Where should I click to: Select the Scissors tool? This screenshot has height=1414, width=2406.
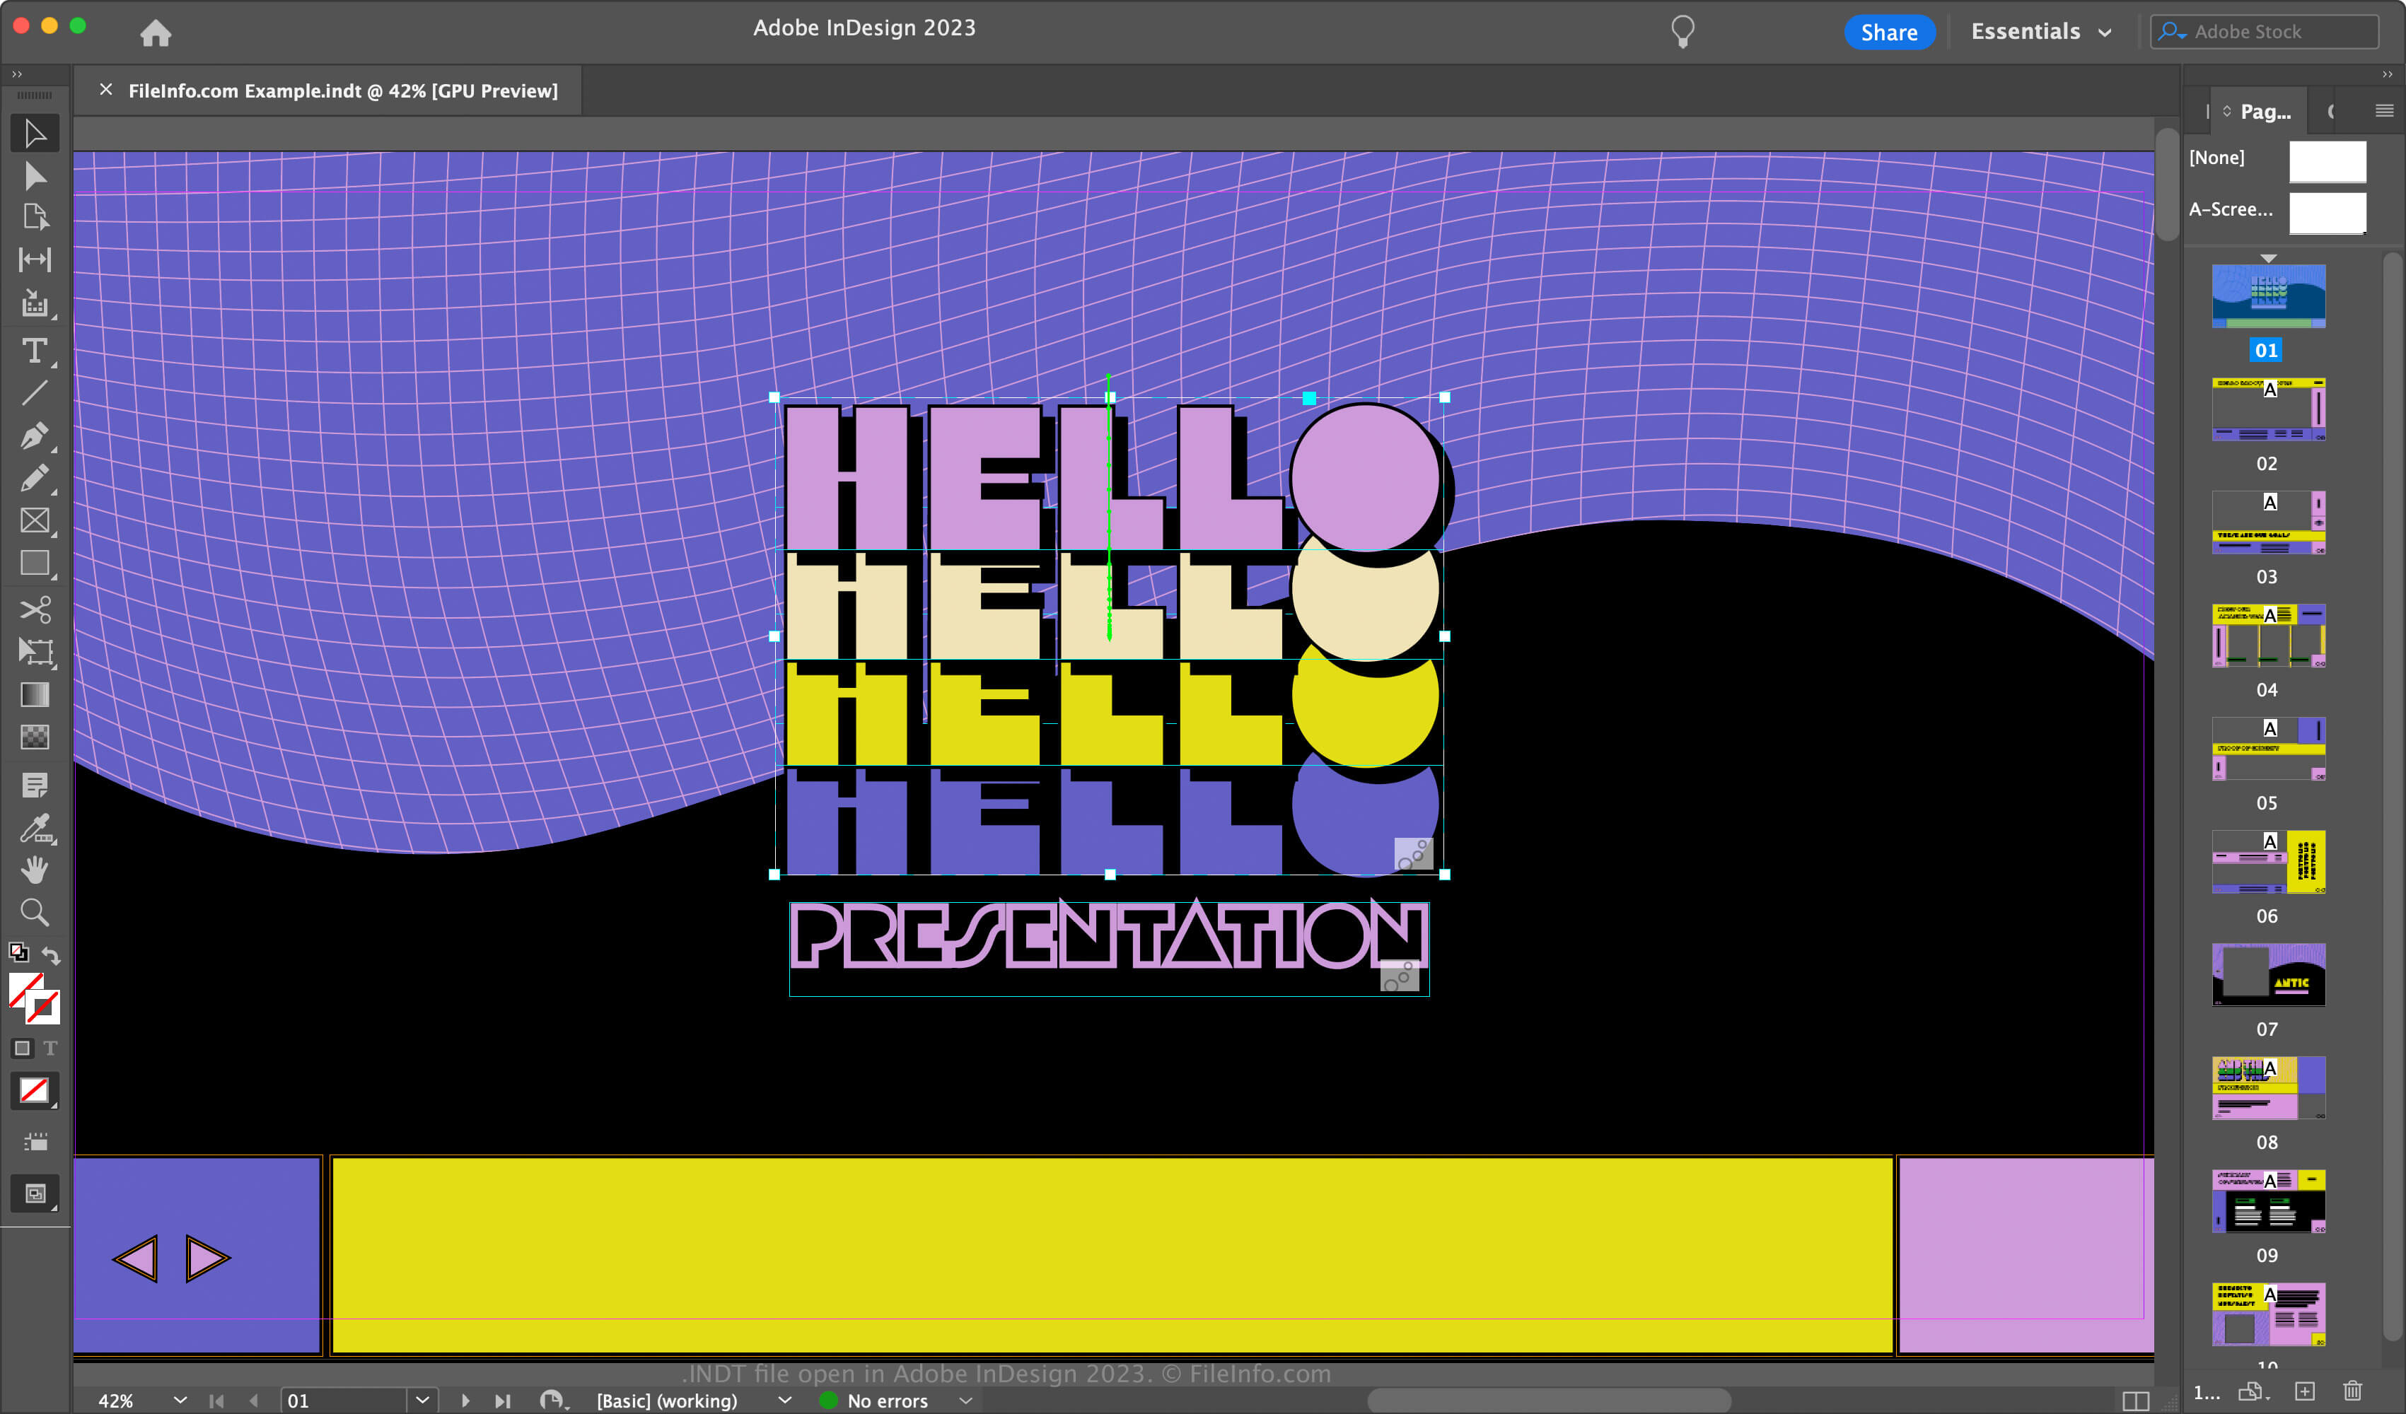[35, 609]
